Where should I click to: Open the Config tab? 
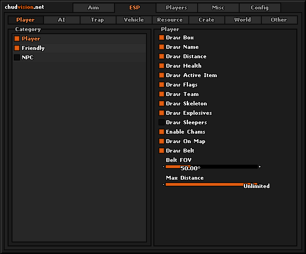pyautogui.click(x=260, y=8)
